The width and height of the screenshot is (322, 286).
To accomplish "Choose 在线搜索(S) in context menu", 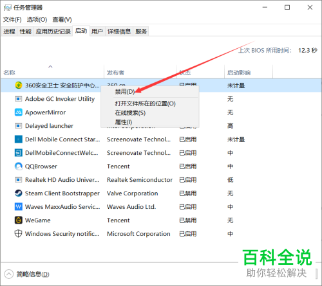I will [x=130, y=113].
